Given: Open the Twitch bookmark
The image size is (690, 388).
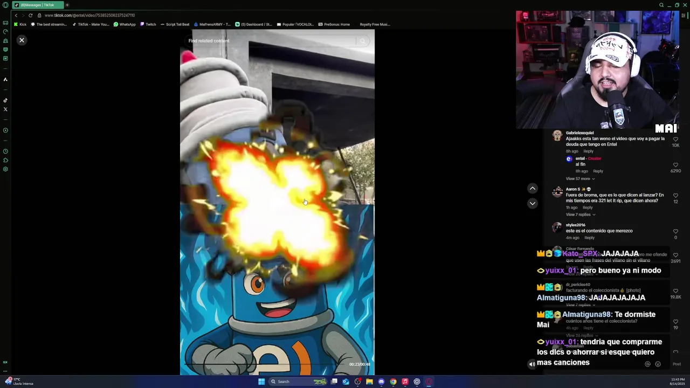Looking at the screenshot, I should (x=148, y=24).
